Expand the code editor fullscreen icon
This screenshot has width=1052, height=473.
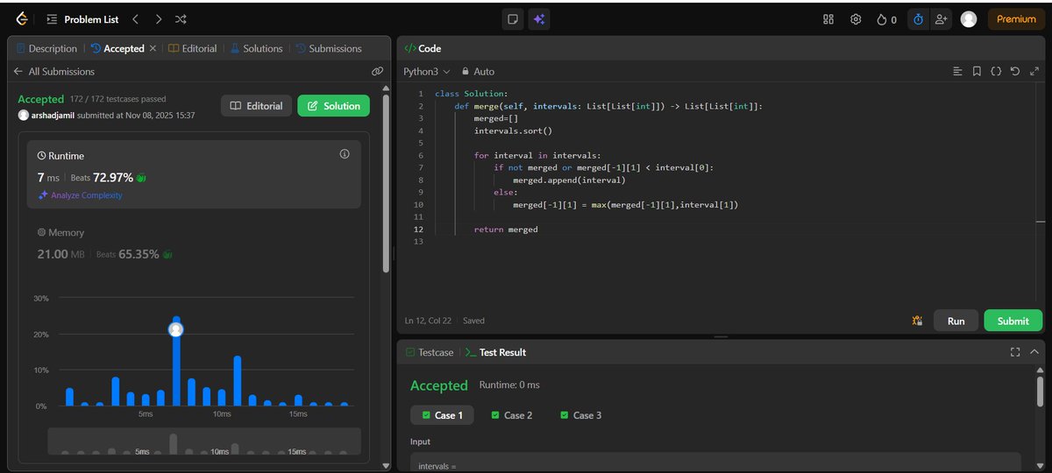1034,72
